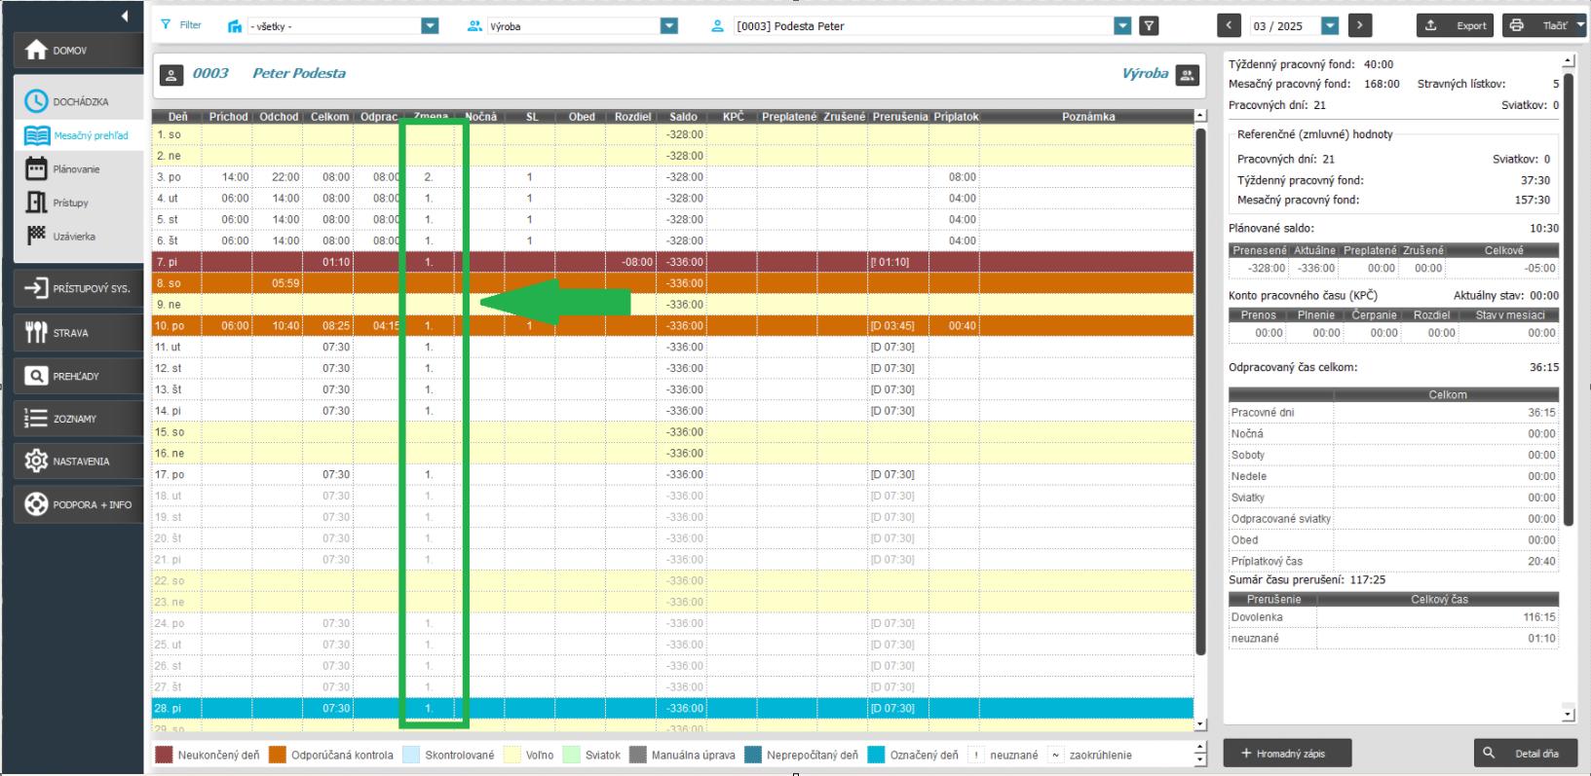The height and width of the screenshot is (776, 1591).
Task: Expand the '- všetky -' dropdown
Action: [x=430, y=26]
